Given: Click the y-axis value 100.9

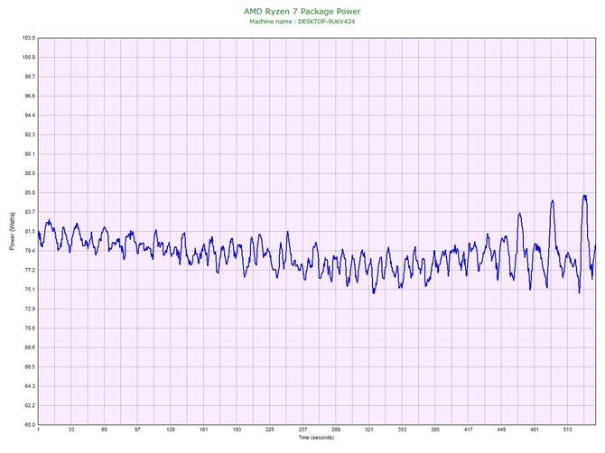Looking at the screenshot, I should (29, 57).
